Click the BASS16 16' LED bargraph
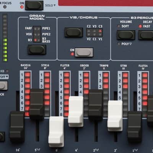 point(28,94)
